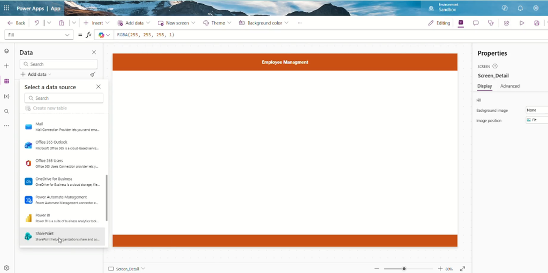The height and width of the screenshot is (273, 548).
Task: Click the fx formula icon
Action: 89,35
